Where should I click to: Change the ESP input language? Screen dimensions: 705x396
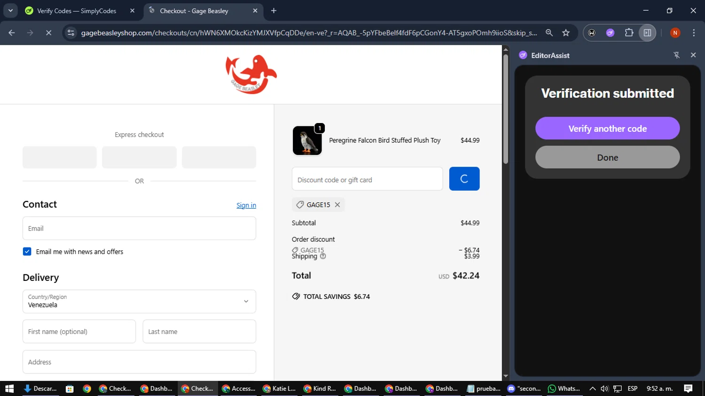click(633, 388)
